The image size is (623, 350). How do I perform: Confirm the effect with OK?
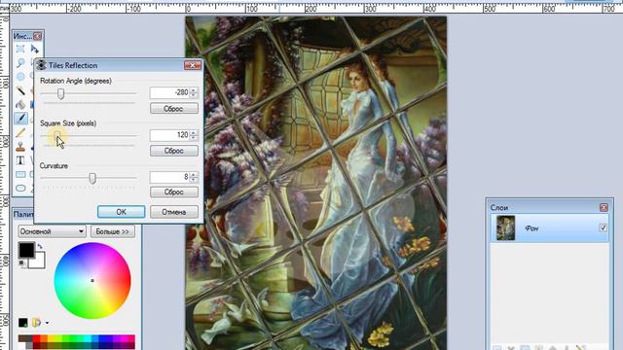pos(121,212)
